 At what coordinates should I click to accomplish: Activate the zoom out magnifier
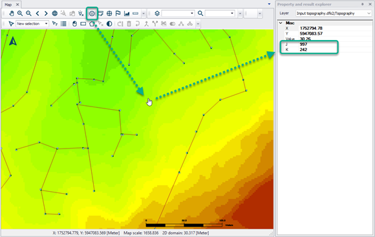coord(28,14)
